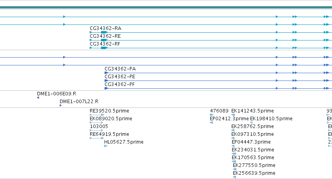Click the DME1-006E09.R purple arrow marker
This screenshot has height=179, width=332.
pos(38,98)
